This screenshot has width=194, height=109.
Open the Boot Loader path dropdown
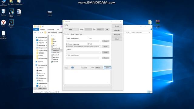(100, 41)
